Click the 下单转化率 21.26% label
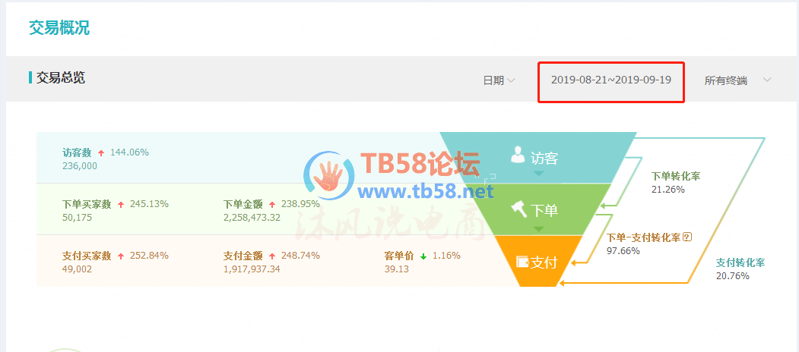The height and width of the screenshot is (352, 799). (676, 183)
